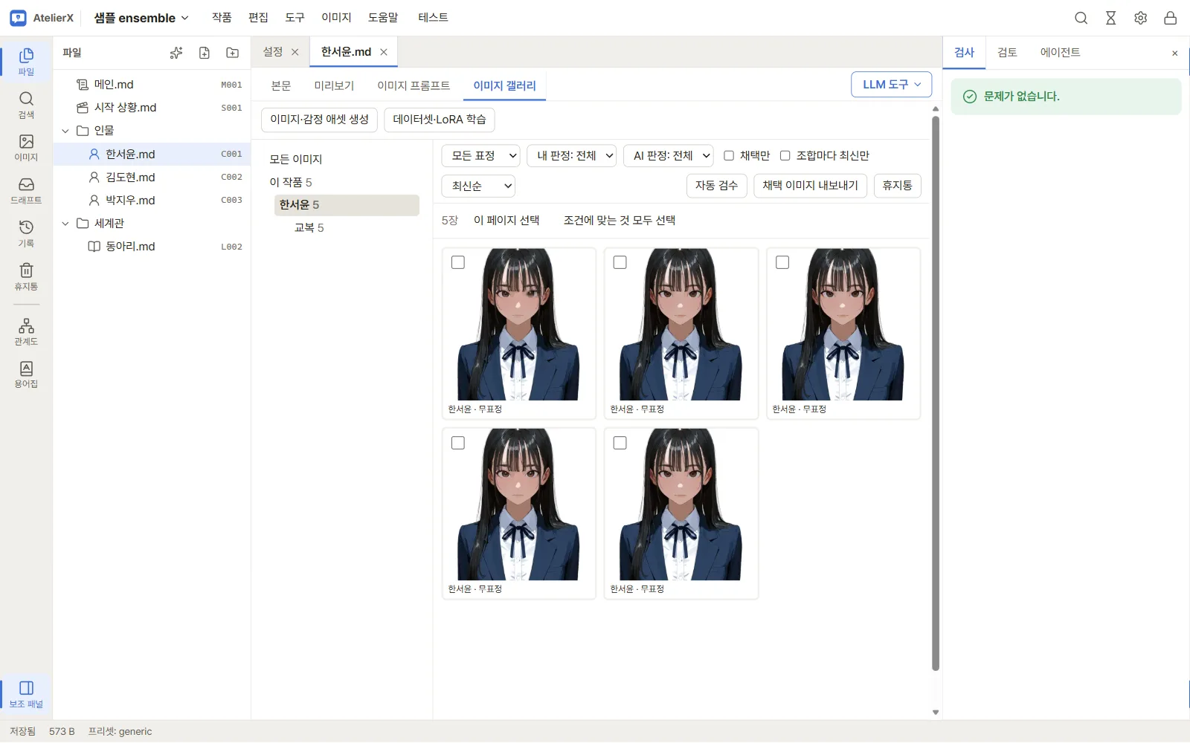Screen dimensions: 1190x743
Task: Enable the 채택만 checkbox
Action: (729, 155)
